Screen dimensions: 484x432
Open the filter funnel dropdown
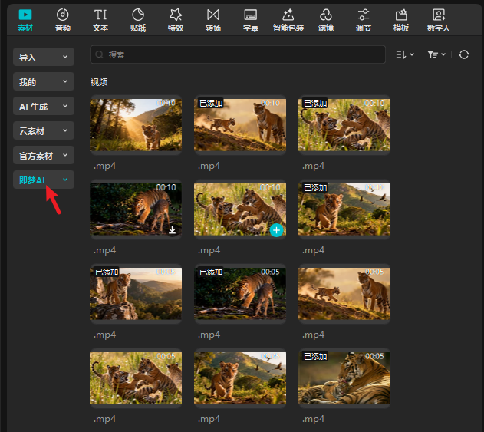[x=436, y=54]
